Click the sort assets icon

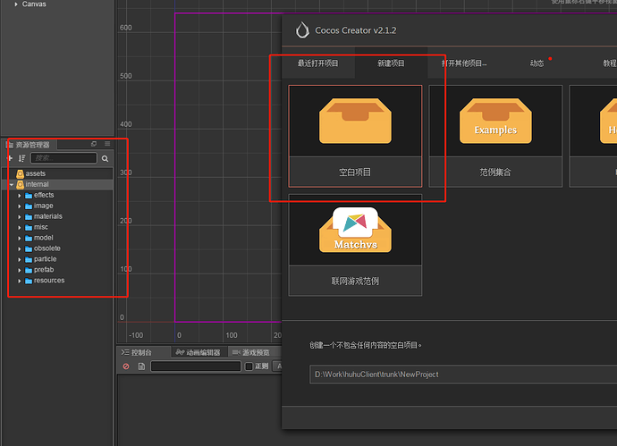(x=21, y=158)
